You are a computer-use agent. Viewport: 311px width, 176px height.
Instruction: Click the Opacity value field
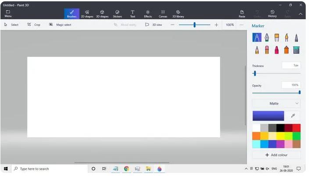pyautogui.click(x=291, y=85)
